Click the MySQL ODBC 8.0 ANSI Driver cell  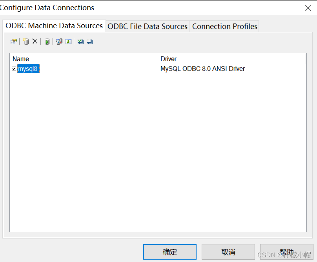click(x=202, y=69)
